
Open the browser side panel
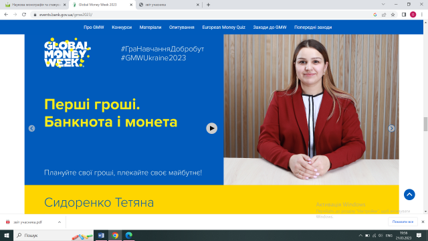[x=404, y=15]
